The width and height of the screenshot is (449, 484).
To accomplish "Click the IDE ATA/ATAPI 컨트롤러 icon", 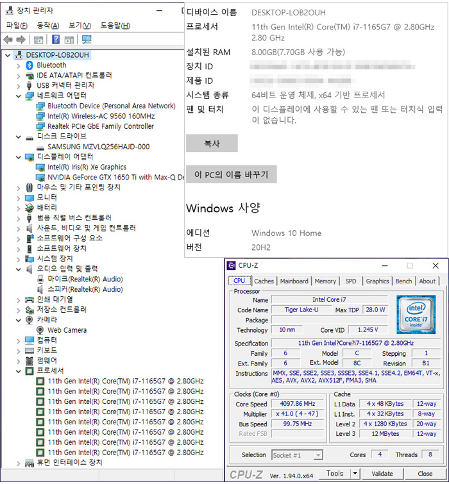I will click(x=30, y=75).
